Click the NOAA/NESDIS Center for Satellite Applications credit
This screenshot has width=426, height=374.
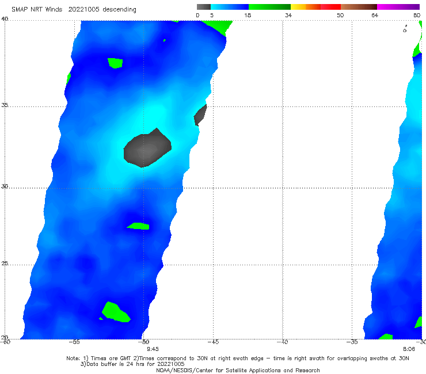238,370
